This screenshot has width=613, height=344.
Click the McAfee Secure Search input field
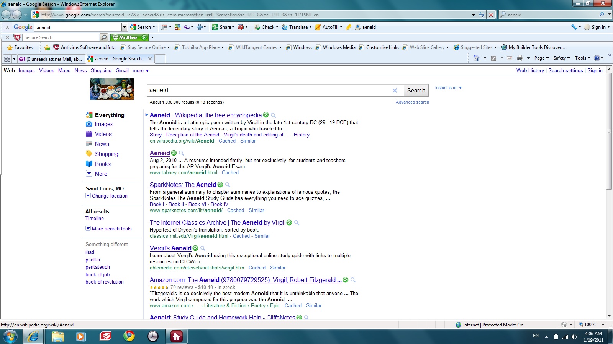coord(61,37)
